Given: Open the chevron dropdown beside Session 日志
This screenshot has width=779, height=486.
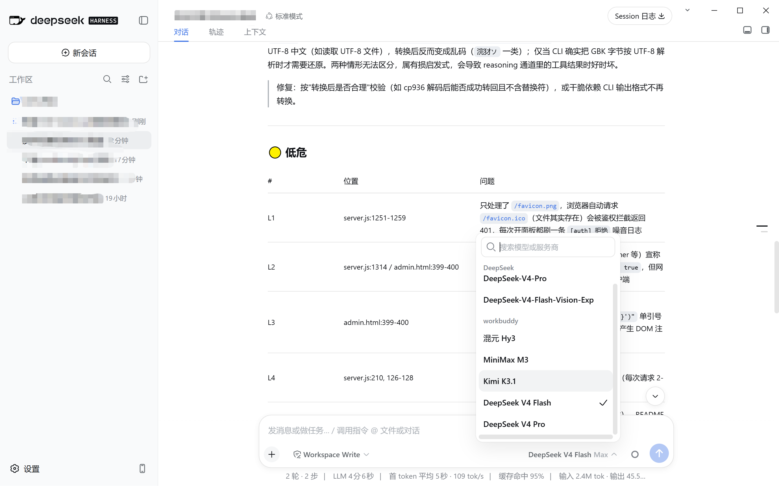Looking at the screenshot, I should coord(687,10).
